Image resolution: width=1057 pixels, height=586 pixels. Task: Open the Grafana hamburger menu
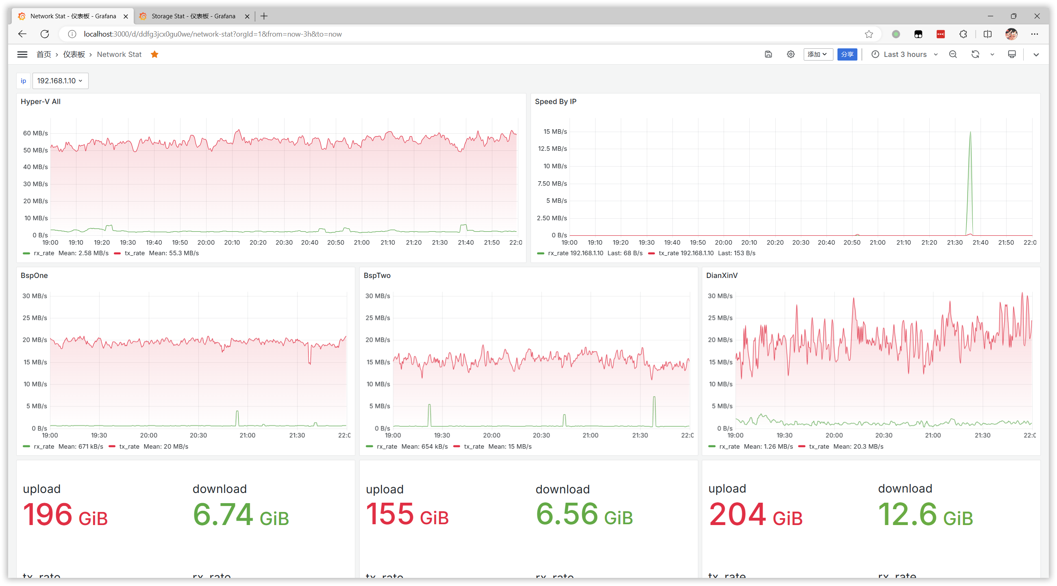point(22,54)
